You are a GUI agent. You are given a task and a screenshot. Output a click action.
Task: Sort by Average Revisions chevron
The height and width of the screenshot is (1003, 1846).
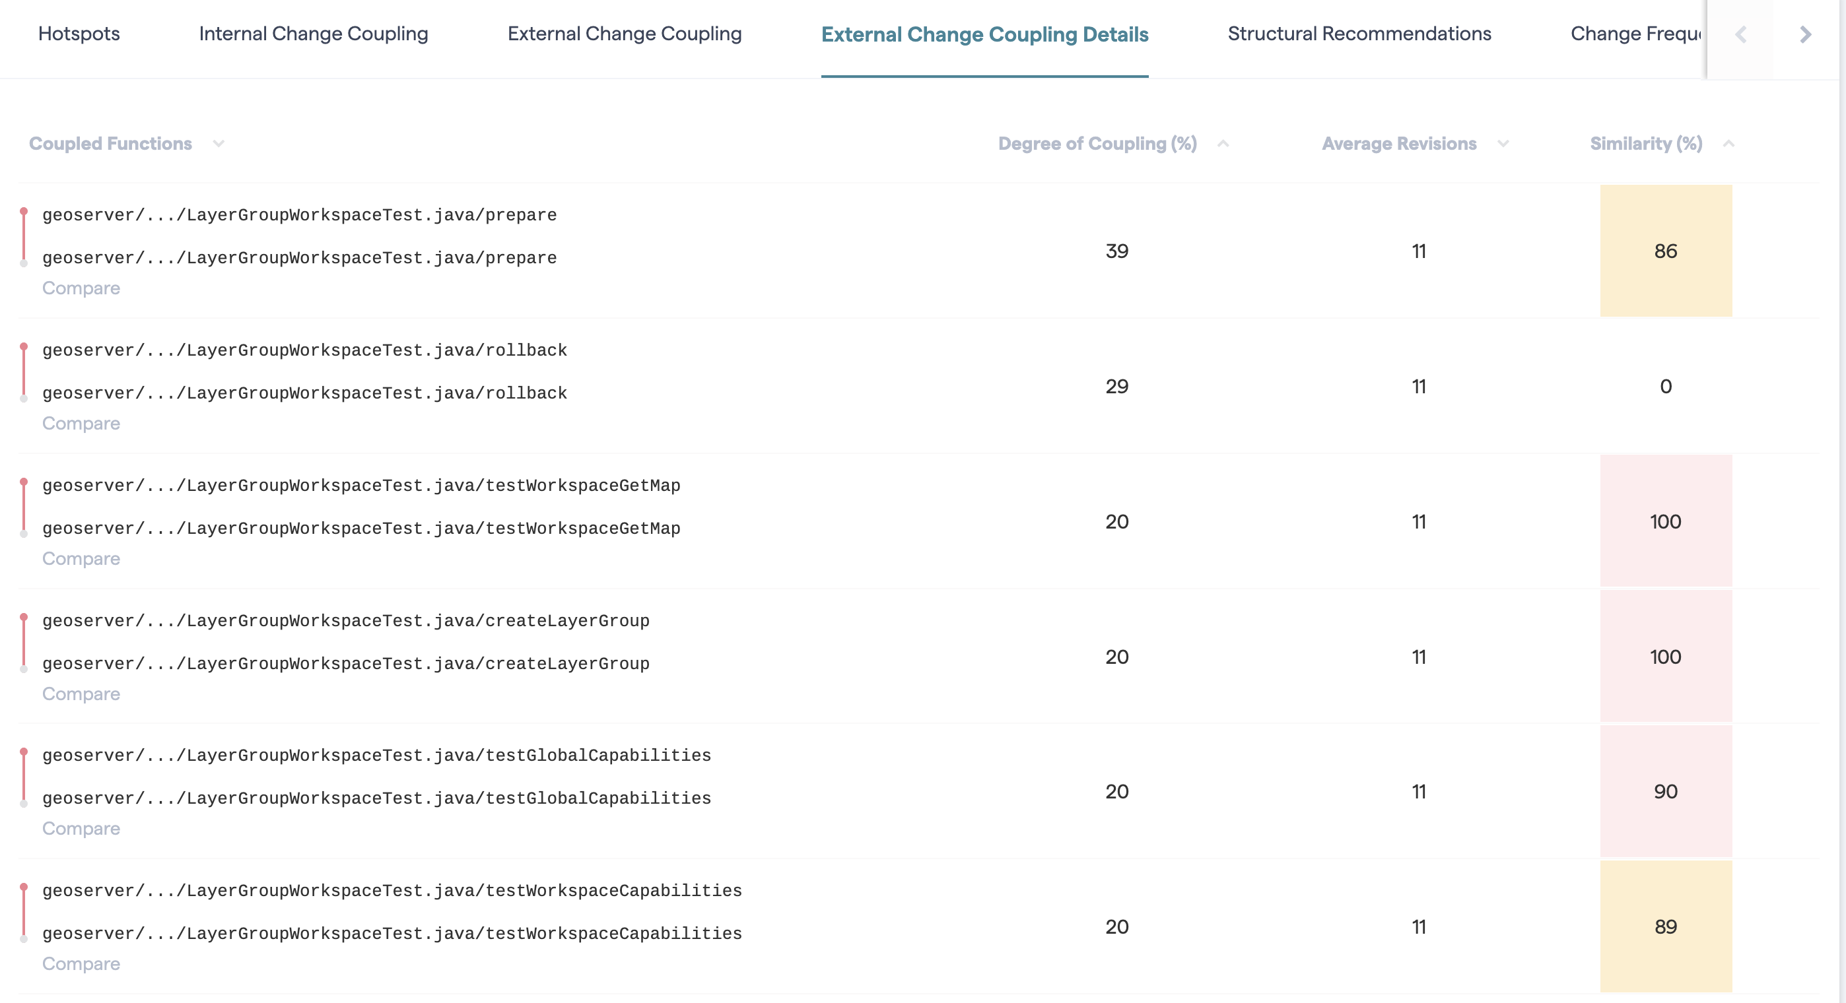pos(1503,144)
